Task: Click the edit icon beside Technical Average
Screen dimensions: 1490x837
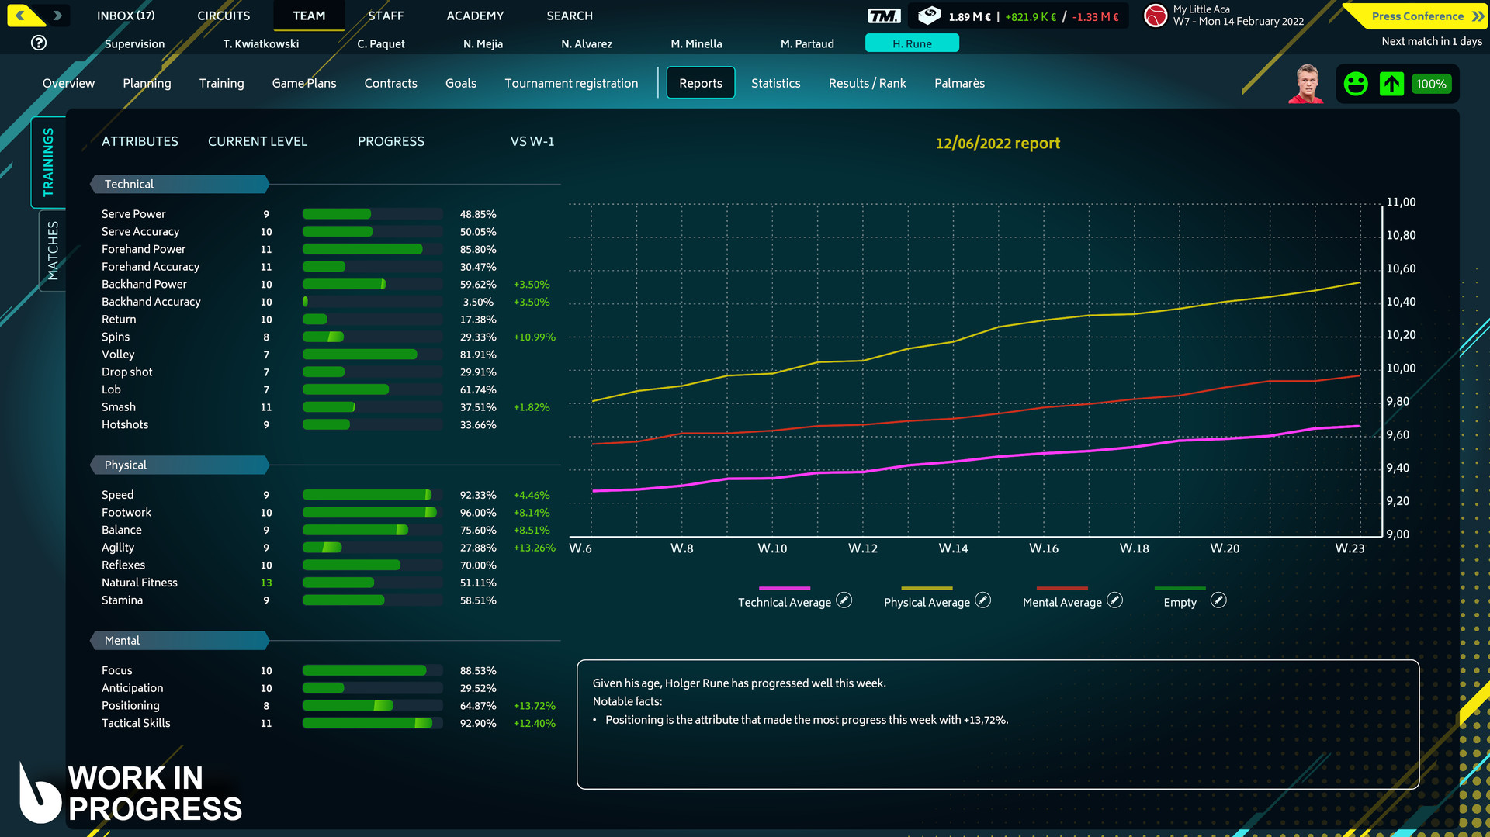Action: [844, 600]
